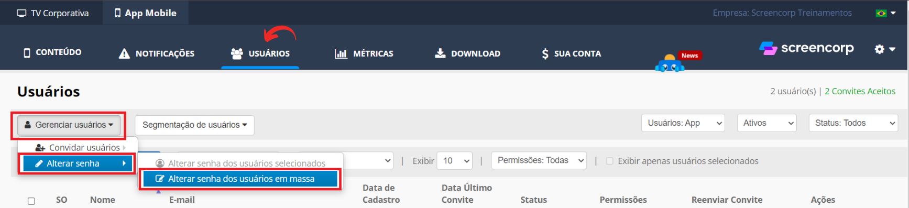
Task: Expand Segmentação de usuários dropdown
Action: 194,125
